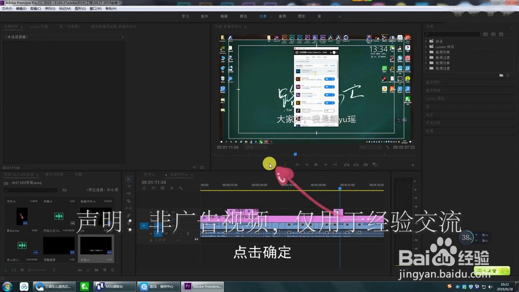Switch project panel to list view
The image size is (519, 292).
click(14, 270)
